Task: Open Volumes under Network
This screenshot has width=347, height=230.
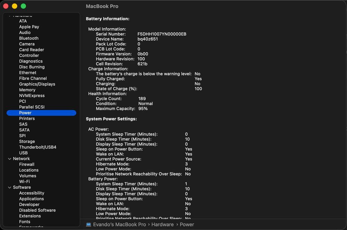Action: pyautogui.click(x=28, y=176)
